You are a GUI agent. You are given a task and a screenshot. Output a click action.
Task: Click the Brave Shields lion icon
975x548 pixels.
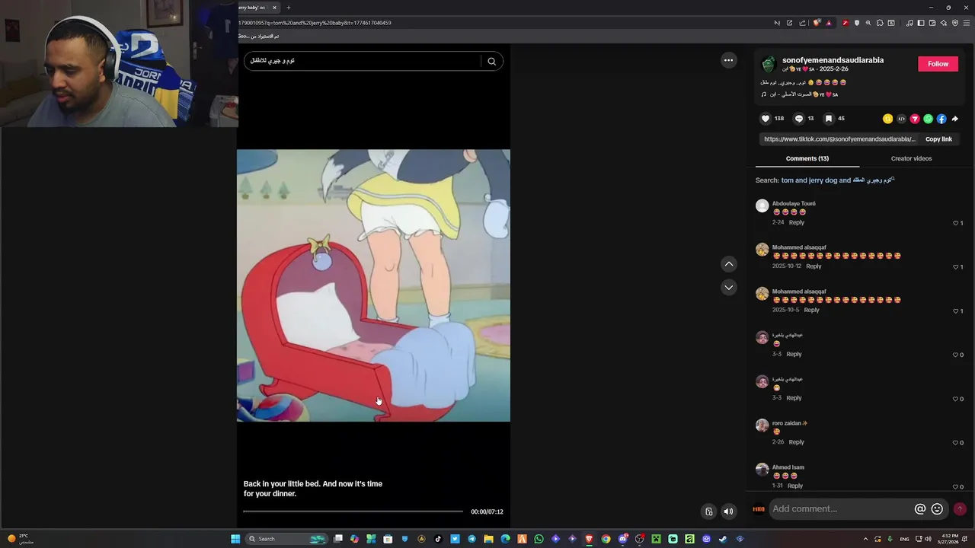[x=816, y=23]
